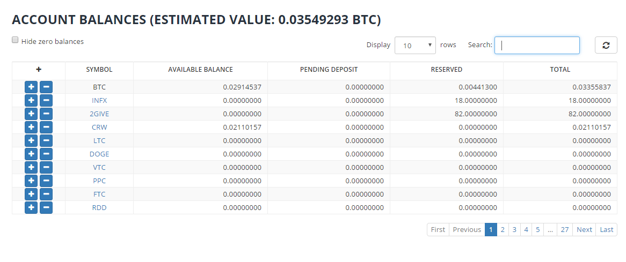The height and width of the screenshot is (262, 626).
Task: Click the withdraw minus icon for RDD
Action: coord(46,207)
